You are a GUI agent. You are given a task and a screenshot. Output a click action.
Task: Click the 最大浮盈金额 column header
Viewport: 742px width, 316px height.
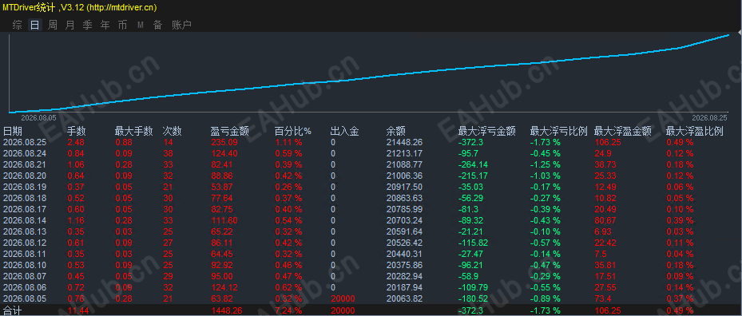pyautogui.click(x=623, y=132)
